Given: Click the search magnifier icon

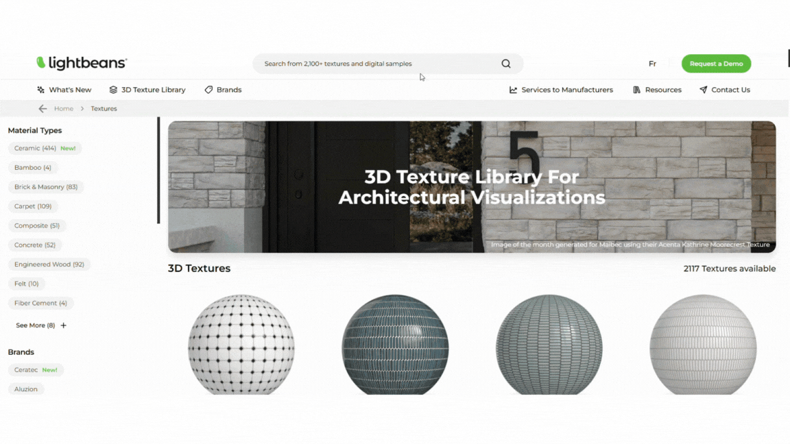Looking at the screenshot, I should 506,64.
